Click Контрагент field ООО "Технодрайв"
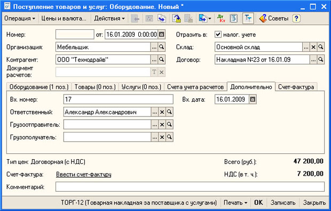The width and height of the screenshot is (331, 211). (103, 60)
